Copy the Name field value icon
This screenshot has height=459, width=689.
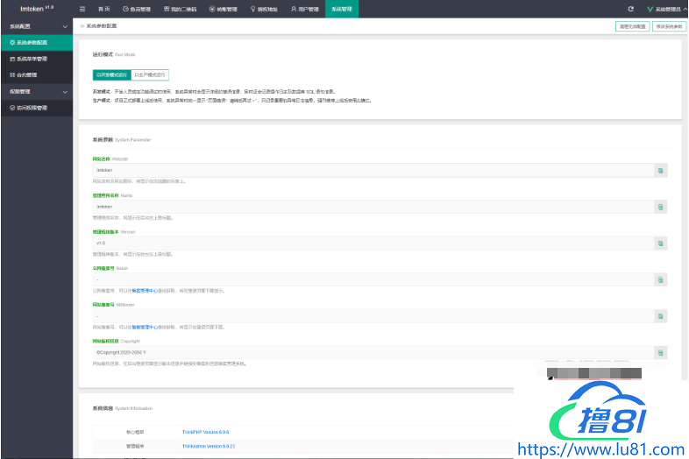[661, 207]
